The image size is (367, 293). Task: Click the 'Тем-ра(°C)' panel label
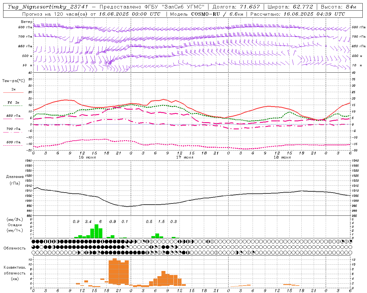13,81
